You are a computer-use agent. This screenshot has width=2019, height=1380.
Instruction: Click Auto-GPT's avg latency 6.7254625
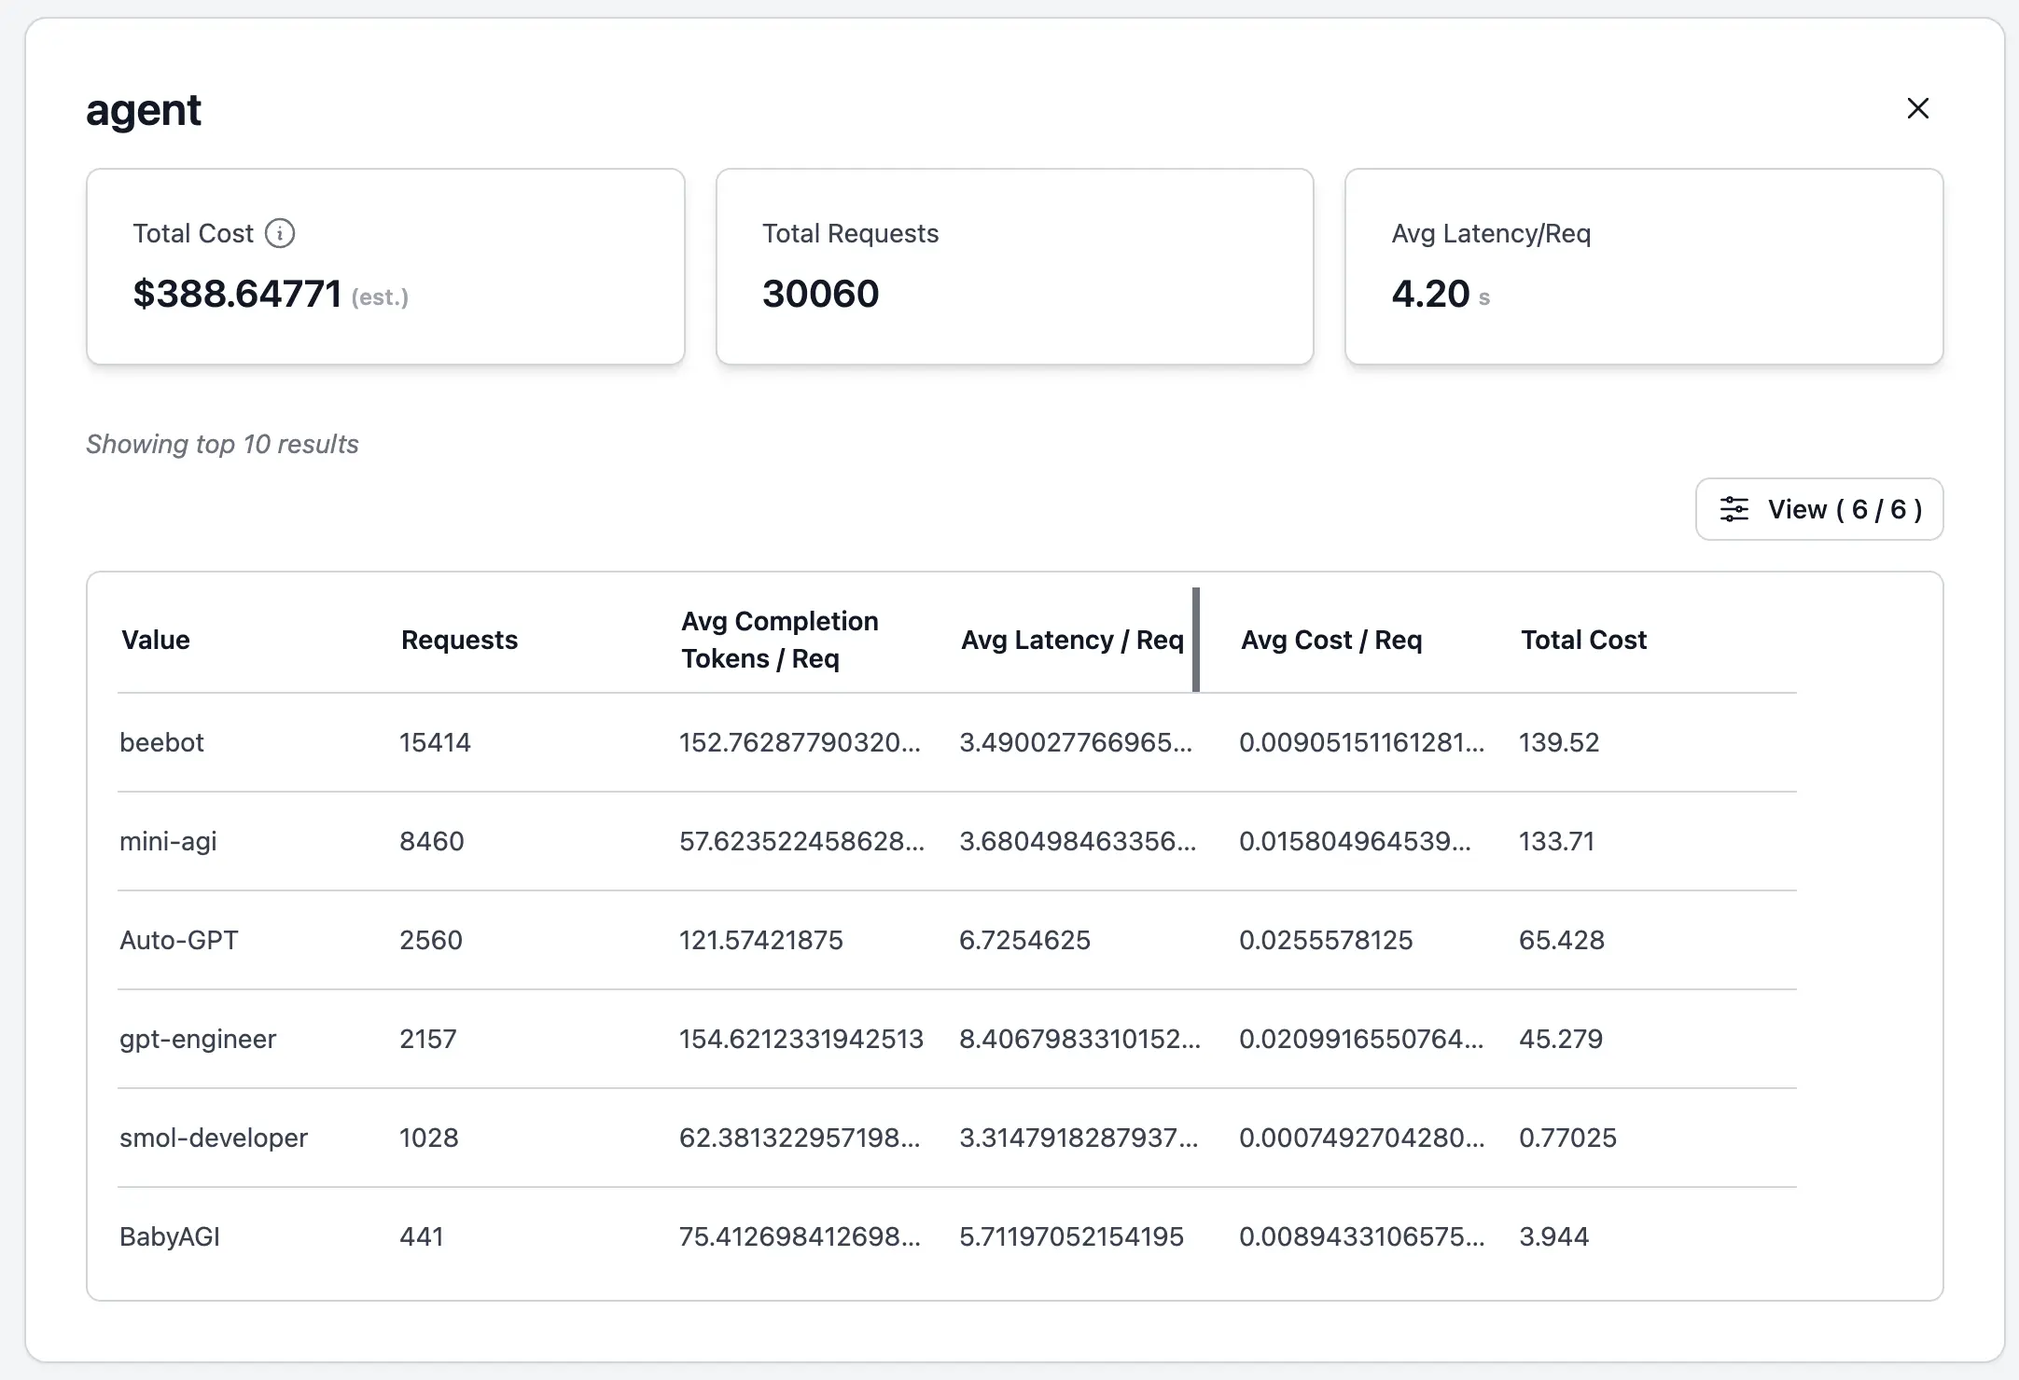[x=1024, y=940]
